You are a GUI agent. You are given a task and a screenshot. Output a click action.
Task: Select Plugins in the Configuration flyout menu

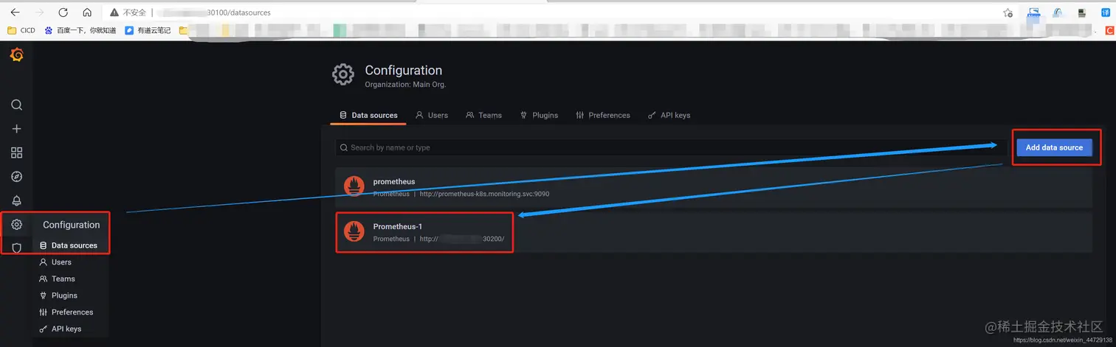pos(58,295)
